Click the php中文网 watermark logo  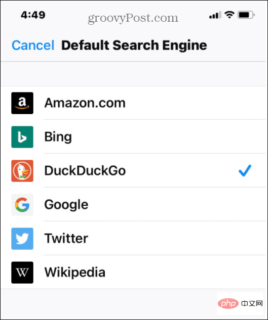point(240,304)
